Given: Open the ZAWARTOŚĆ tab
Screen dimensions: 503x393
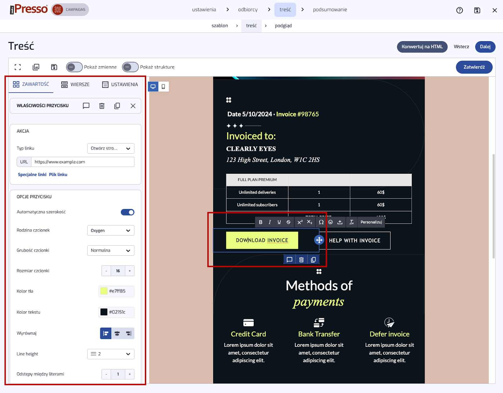Looking at the screenshot, I should (x=31, y=84).
